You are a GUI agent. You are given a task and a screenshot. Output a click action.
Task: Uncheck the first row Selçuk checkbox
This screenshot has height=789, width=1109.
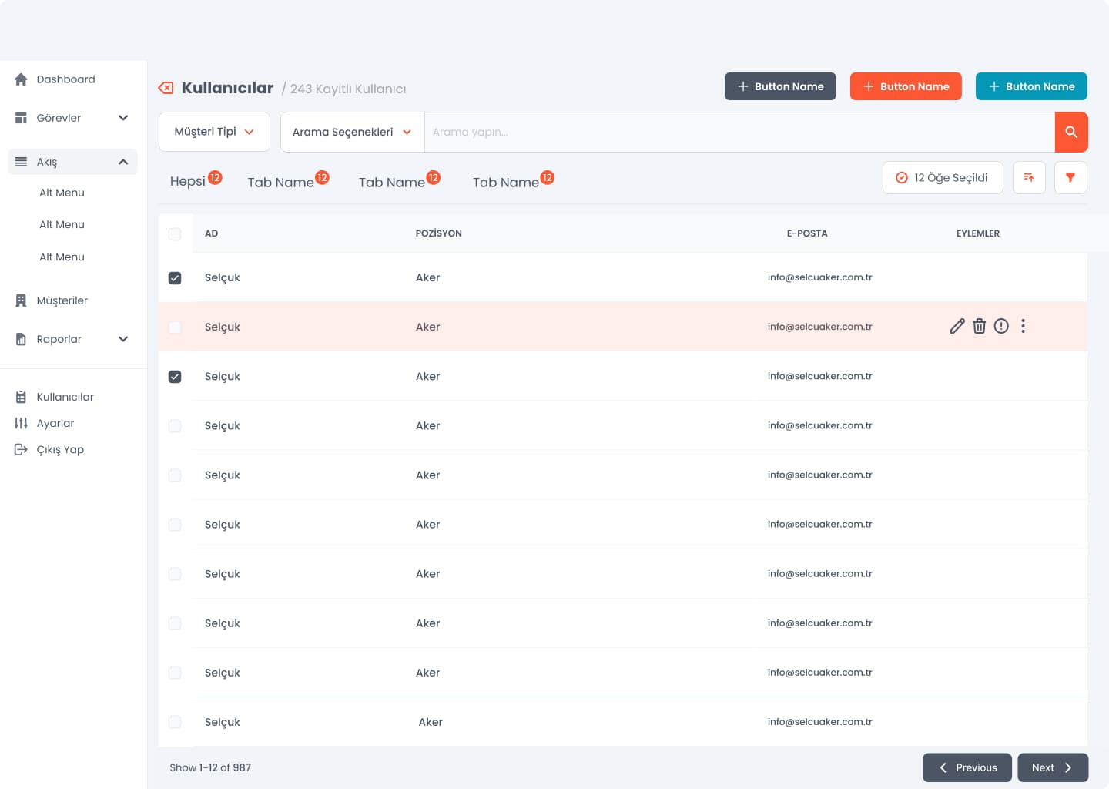[175, 278]
